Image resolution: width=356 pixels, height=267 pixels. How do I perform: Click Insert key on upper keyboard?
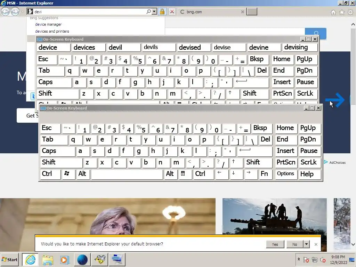(283, 82)
